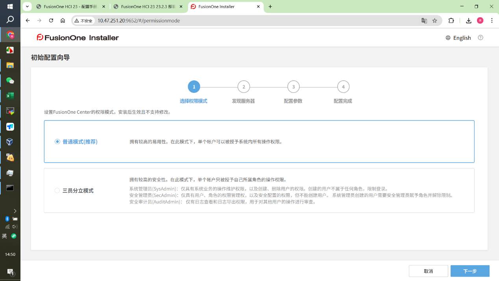This screenshot has height=281, width=499.
Task: Open Windows search from the taskbar
Action: [10, 20]
